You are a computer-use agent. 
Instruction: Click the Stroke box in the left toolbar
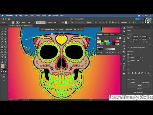coord(4,68)
